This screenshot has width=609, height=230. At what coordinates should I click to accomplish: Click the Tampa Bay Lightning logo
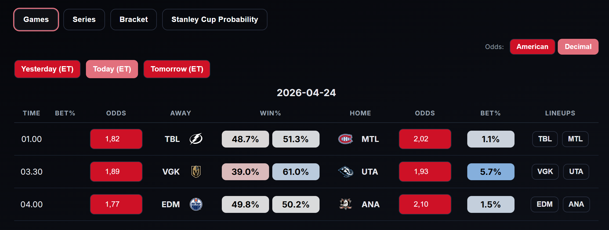[196, 139]
